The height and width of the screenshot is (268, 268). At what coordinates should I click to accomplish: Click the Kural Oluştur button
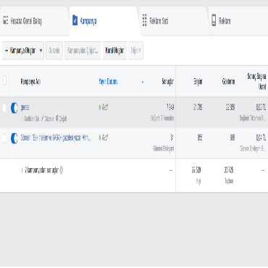[x=114, y=51]
